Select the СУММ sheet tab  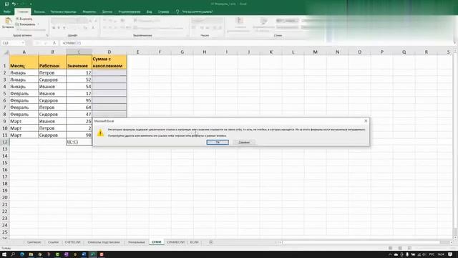[x=157, y=242]
